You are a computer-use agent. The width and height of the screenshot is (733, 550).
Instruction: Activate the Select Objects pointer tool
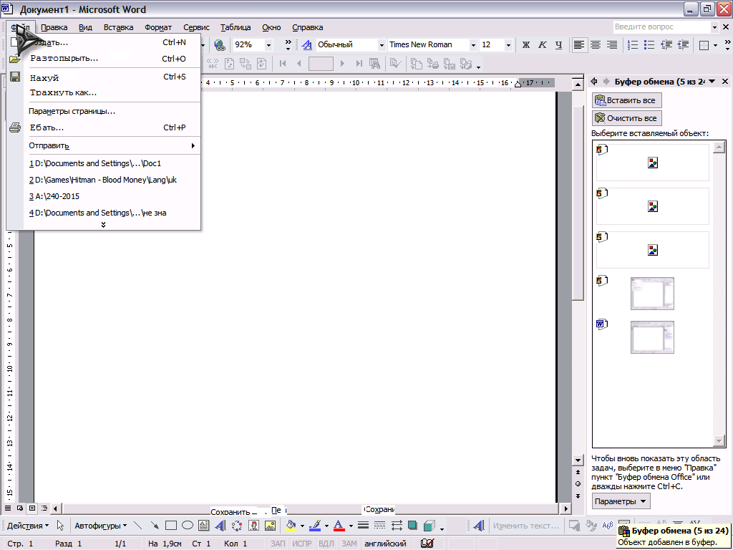60,526
